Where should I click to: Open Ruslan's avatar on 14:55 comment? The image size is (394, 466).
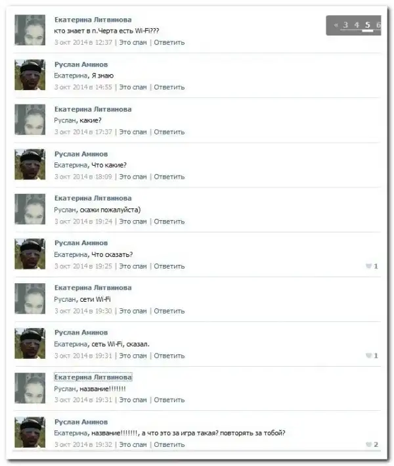tap(30, 74)
